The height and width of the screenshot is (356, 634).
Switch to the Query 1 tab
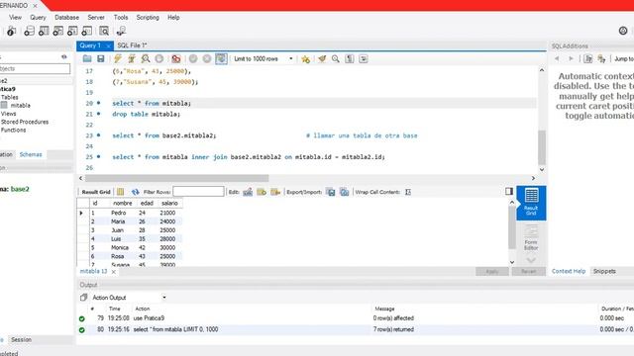point(90,45)
